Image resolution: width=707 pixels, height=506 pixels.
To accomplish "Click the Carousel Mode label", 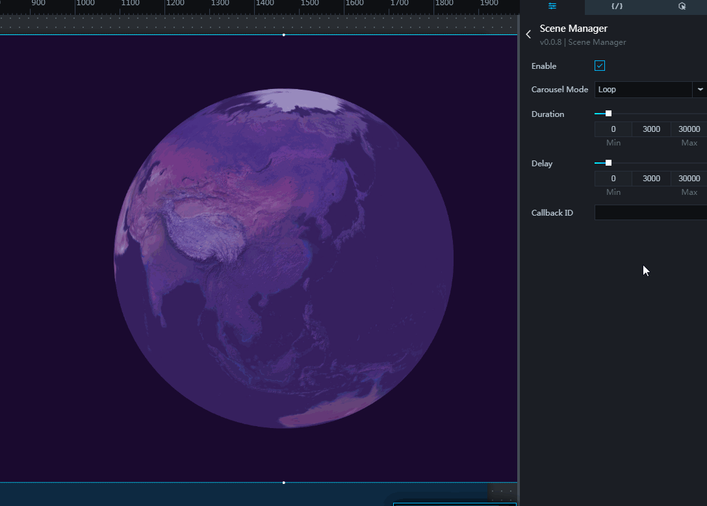I will (x=559, y=89).
